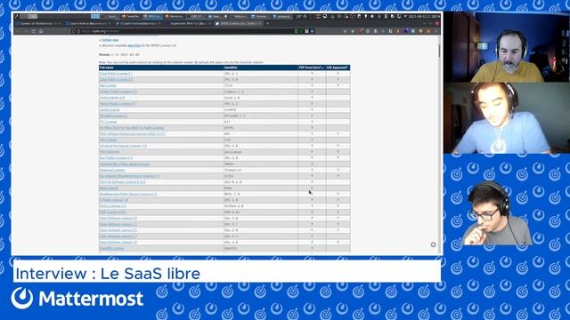Sort table by Identifier column
The height and width of the screenshot is (320, 570).
pyautogui.click(x=260, y=68)
